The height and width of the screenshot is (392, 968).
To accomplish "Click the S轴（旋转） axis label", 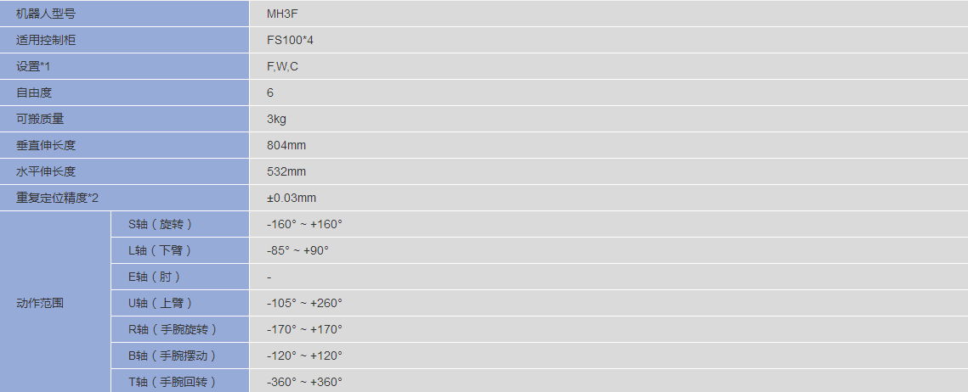I will 160,224.
